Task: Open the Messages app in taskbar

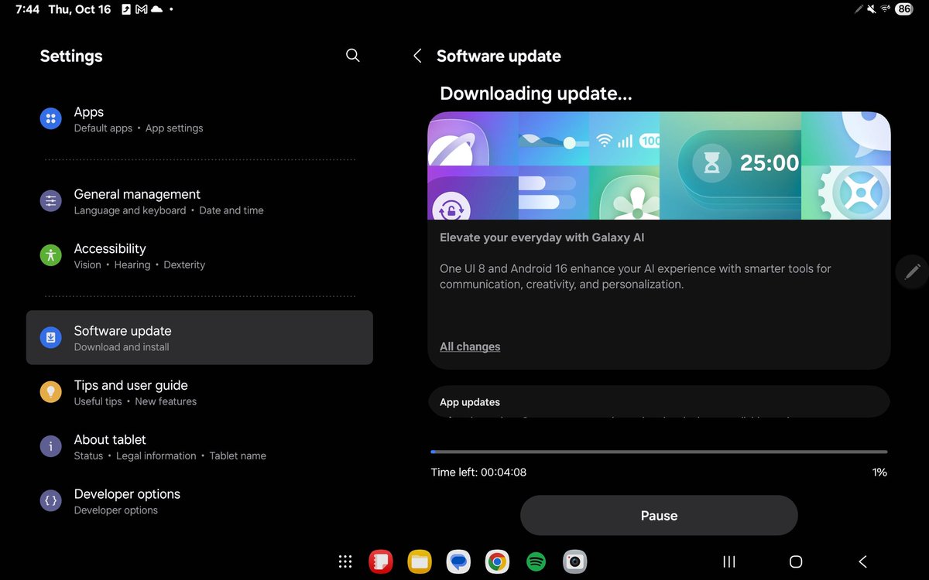Action: tap(458, 561)
